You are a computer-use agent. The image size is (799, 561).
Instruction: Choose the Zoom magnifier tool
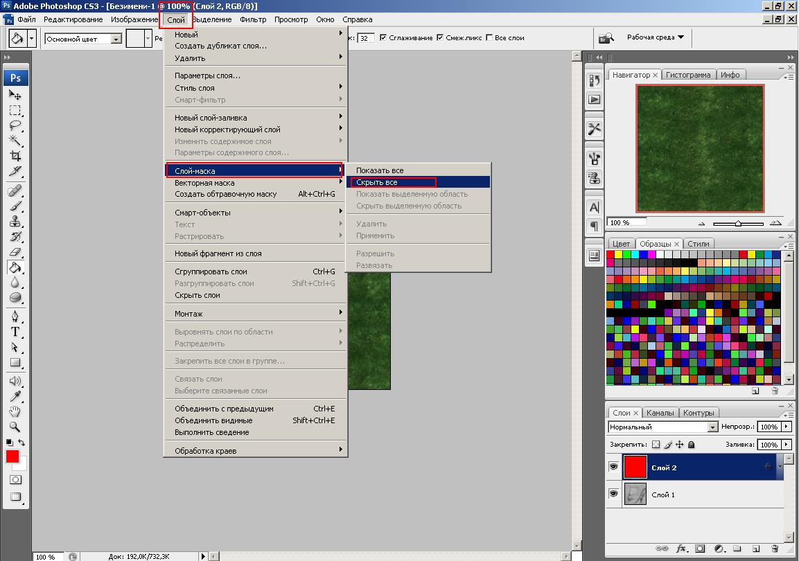(15, 427)
